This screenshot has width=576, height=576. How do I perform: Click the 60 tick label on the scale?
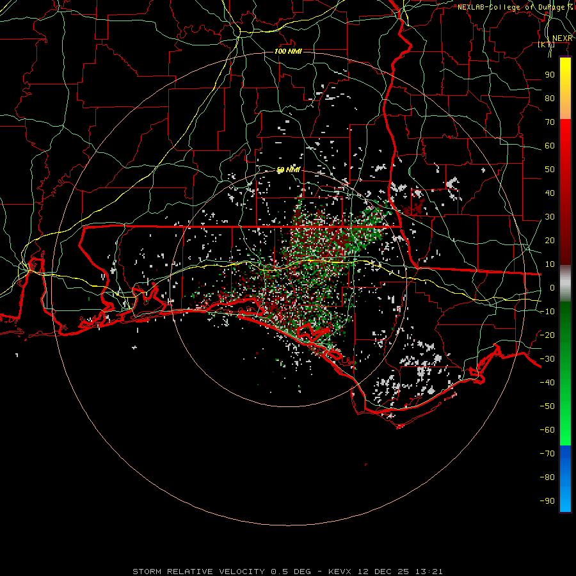[x=550, y=145]
